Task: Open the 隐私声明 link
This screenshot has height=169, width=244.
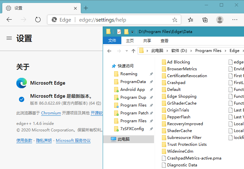Action: tap(44, 141)
